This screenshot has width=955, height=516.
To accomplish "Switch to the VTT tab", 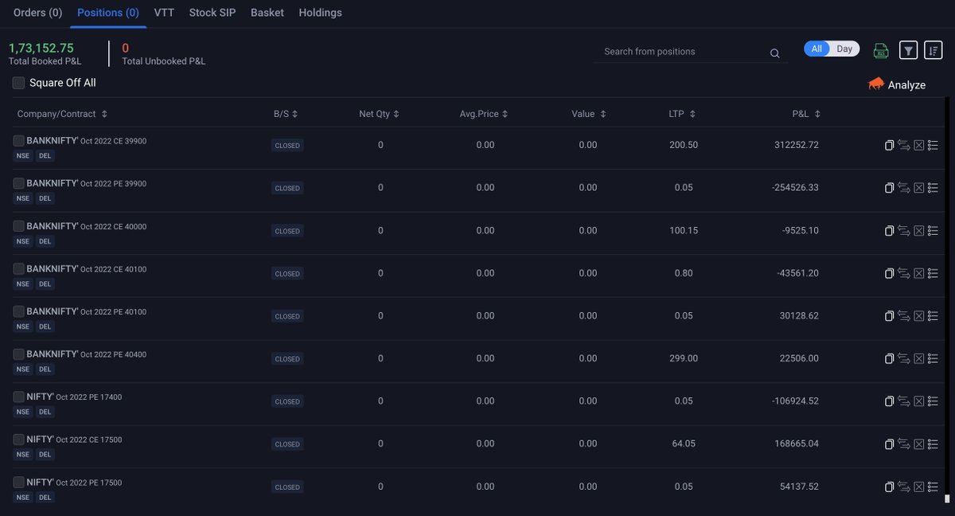I will coord(164,13).
